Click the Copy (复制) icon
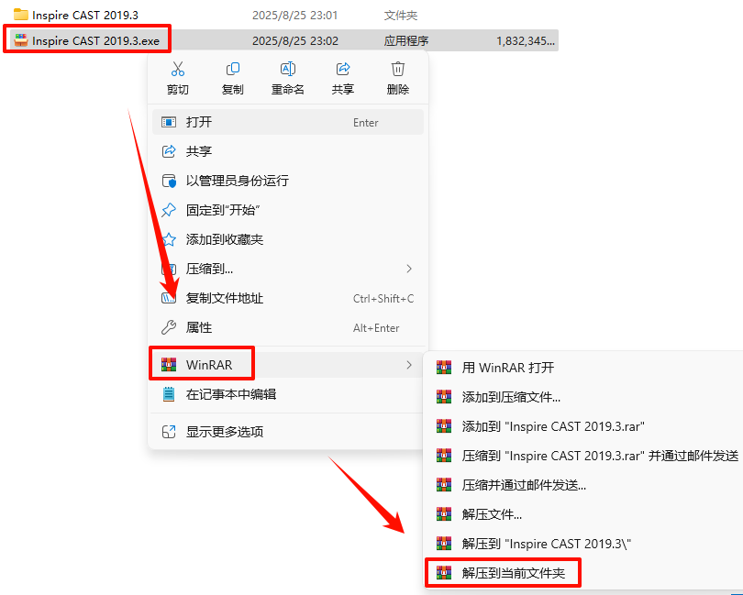 tap(233, 69)
